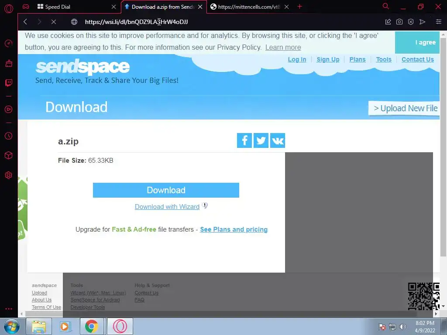Open Windows Media Player from taskbar
447x335 pixels.
click(65, 326)
